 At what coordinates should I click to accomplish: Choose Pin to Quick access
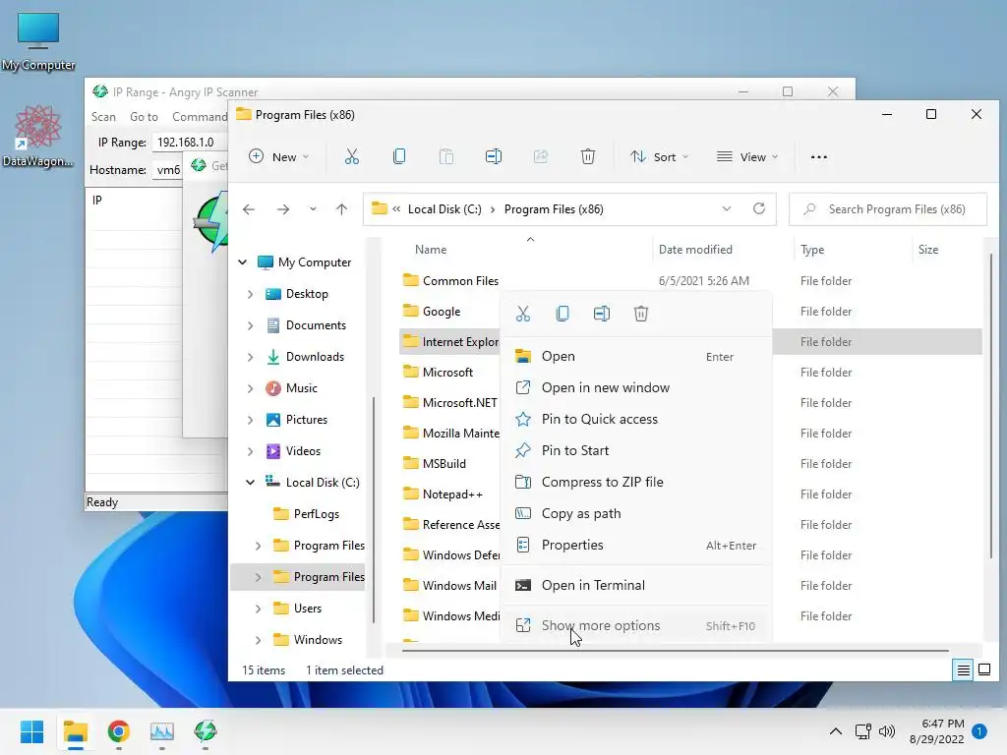[636, 419]
